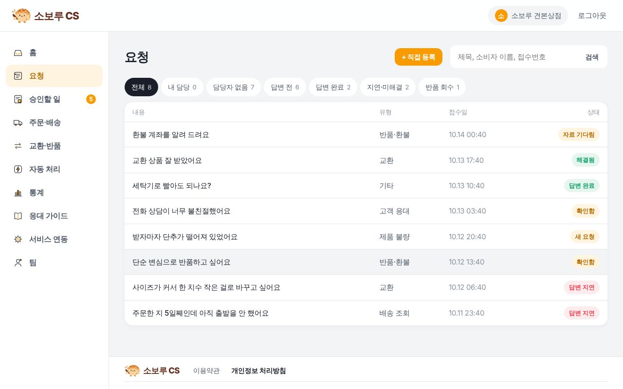Image resolution: width=623 pixels, height=389 pixels.
Task: Click the 자료 기다림 status badge
Action: pyautogui.click(x=579, y=135)
